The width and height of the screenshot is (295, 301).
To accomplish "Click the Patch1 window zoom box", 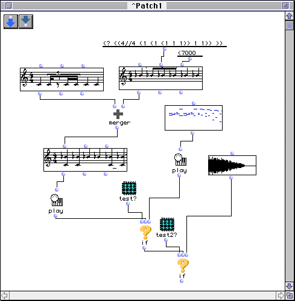I will (285, 5).
